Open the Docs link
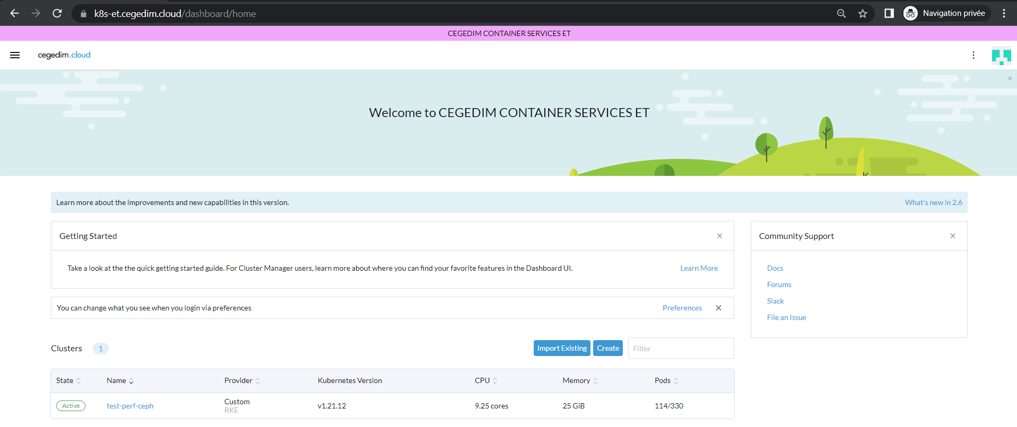 [775, 268]
